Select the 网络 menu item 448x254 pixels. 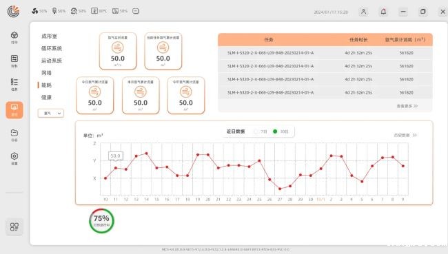[46, 73]
